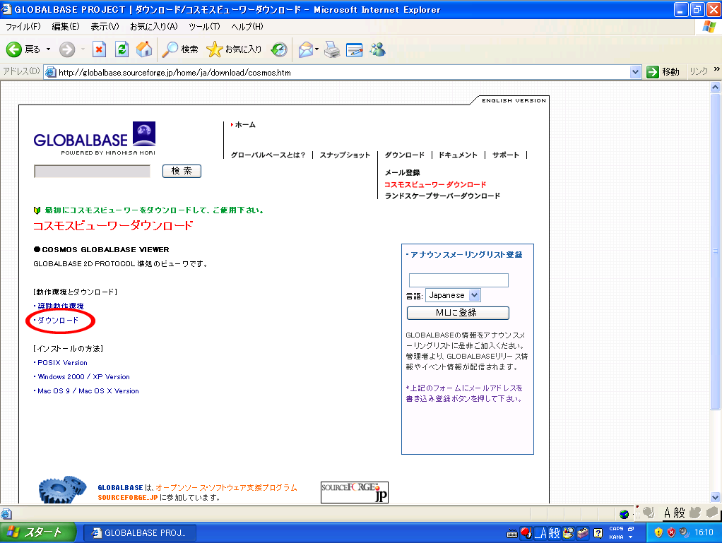Open the 表示(V) menu
722x543 pixels.
(105, 27)
